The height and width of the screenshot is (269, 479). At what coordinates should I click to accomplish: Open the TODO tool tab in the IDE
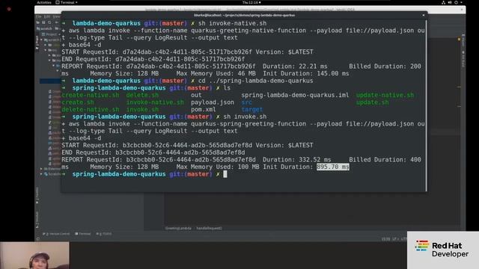point(104,234)
